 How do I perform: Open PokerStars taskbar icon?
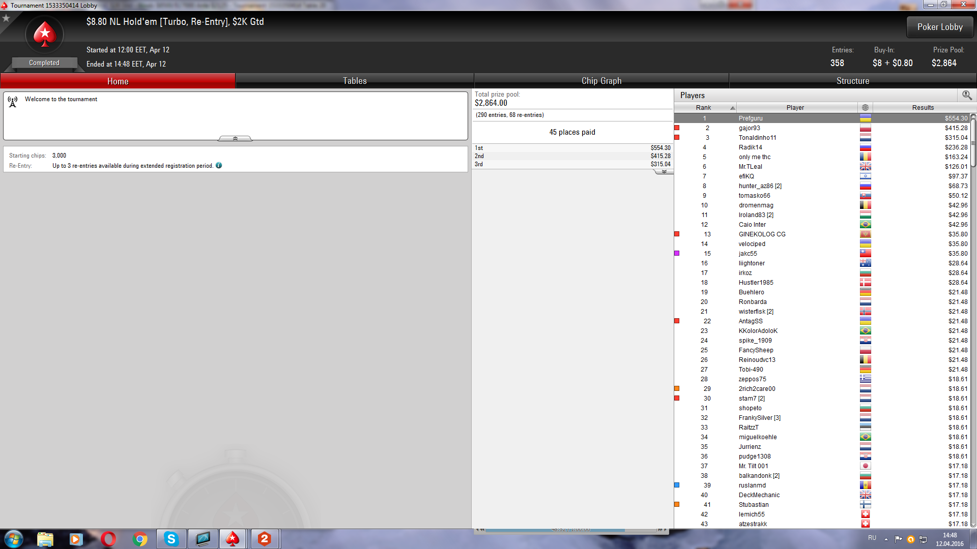point(233,539)
